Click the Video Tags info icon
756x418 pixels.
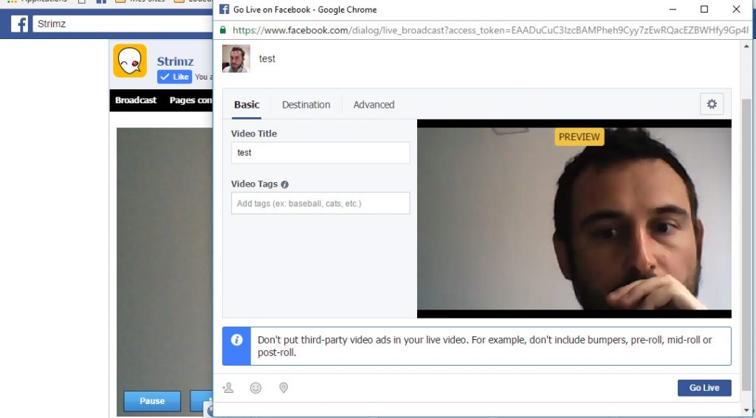284,184
